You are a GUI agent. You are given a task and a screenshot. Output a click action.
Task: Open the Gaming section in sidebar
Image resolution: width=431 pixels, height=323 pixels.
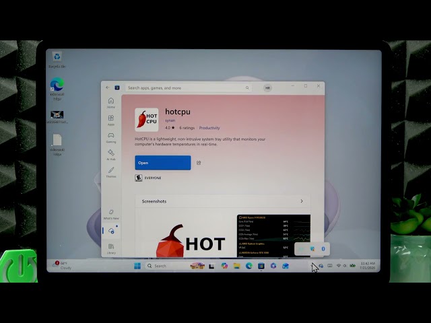point(111,137)
